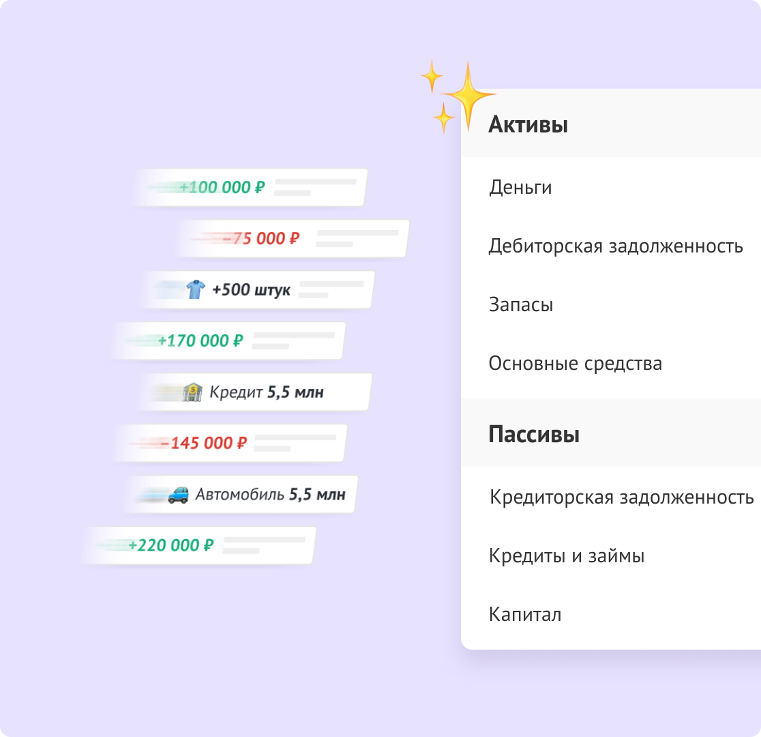Select the bank icon next to Кредит 5,5 млн
761x737 pixels.
[x=194, y=391]
